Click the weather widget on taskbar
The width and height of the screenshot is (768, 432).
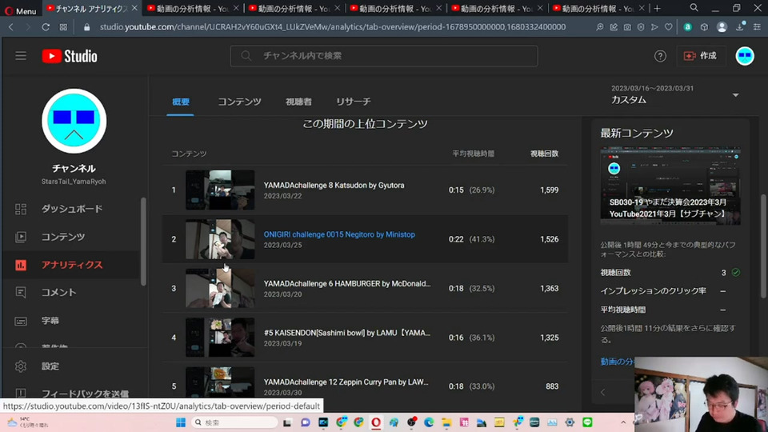28,422
